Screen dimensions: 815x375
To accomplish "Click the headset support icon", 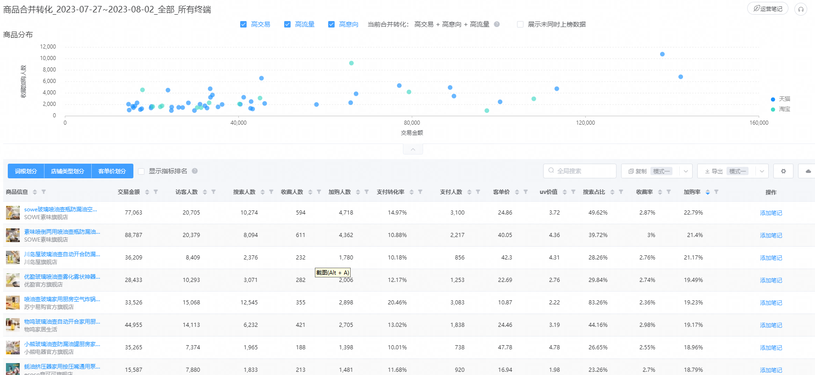I will [x=801, y=9].
